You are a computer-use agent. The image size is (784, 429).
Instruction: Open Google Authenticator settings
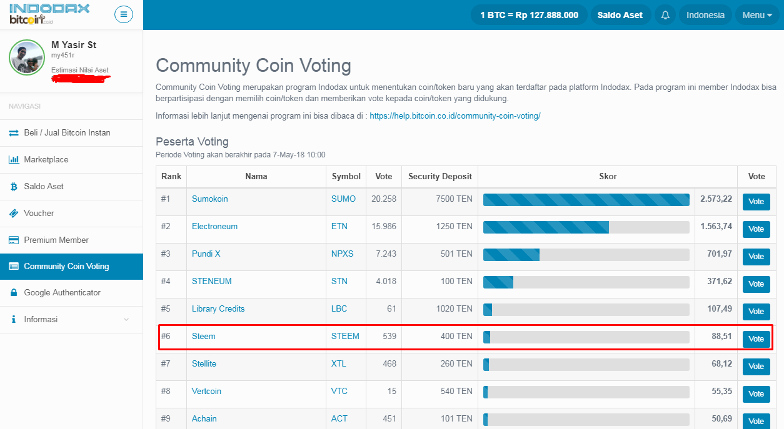71,293
